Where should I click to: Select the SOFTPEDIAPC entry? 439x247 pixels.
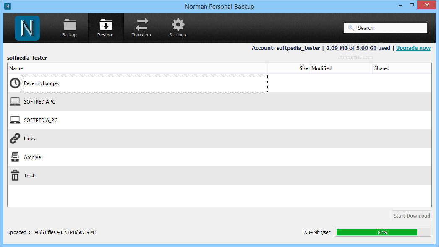(x=219, y=101)
